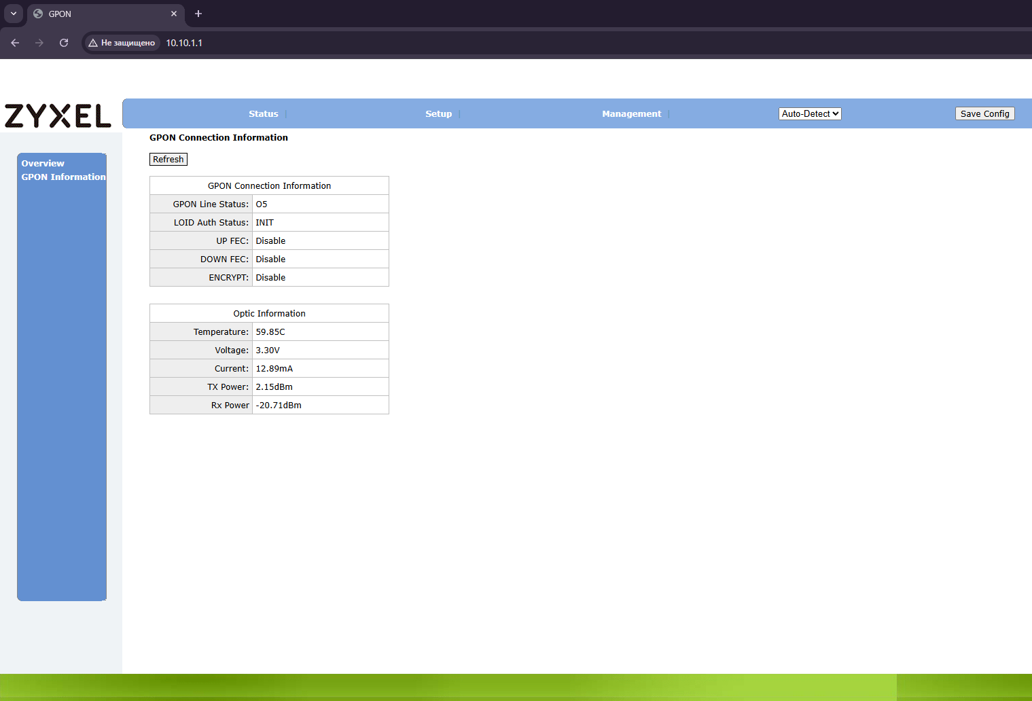This screenshot has height=701, width=1032.
Task: Click the Save Config button
Action: tap(985, 113)
